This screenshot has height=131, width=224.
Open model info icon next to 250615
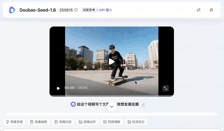click(76, 10)
